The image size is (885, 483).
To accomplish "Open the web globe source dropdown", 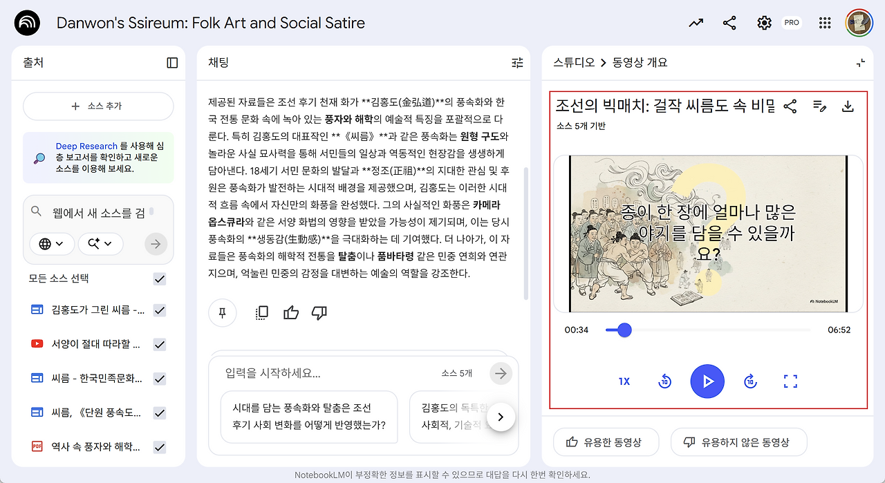I will tap(52, 244).
